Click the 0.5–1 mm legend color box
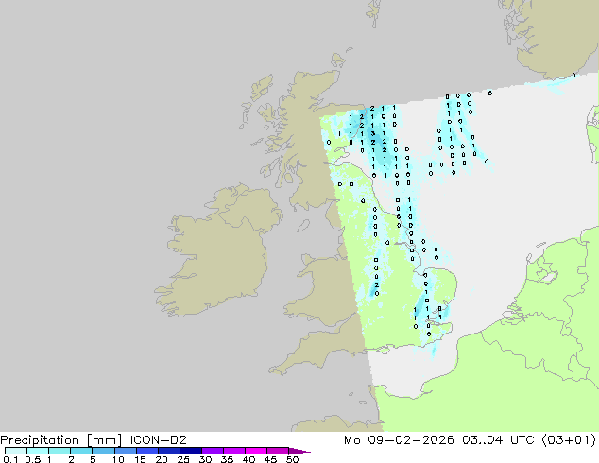This screenshot has height=463, width=599. (x=38, y=451)
